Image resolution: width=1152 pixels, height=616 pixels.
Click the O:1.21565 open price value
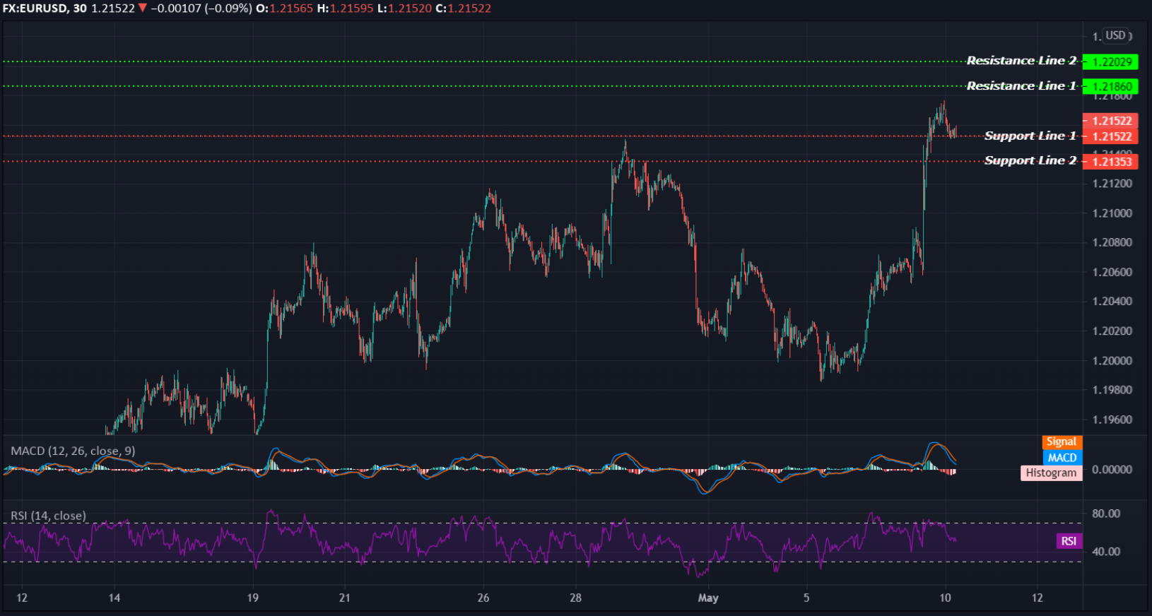(284, 8)
